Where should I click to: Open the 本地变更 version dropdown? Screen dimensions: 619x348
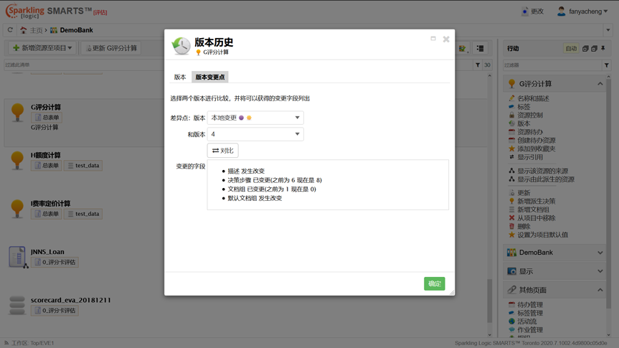coord(255,118)
